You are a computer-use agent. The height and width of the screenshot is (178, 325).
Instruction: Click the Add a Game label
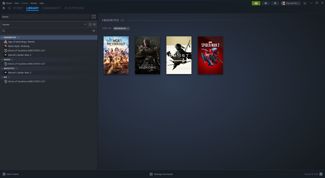[x=12, y=174]
